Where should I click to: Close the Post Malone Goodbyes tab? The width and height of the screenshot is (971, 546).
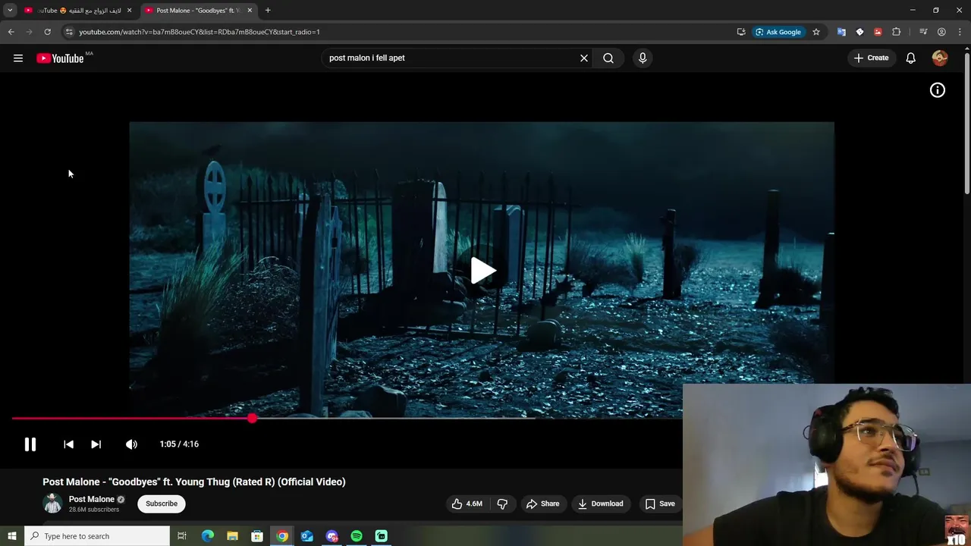pos(250,11)
